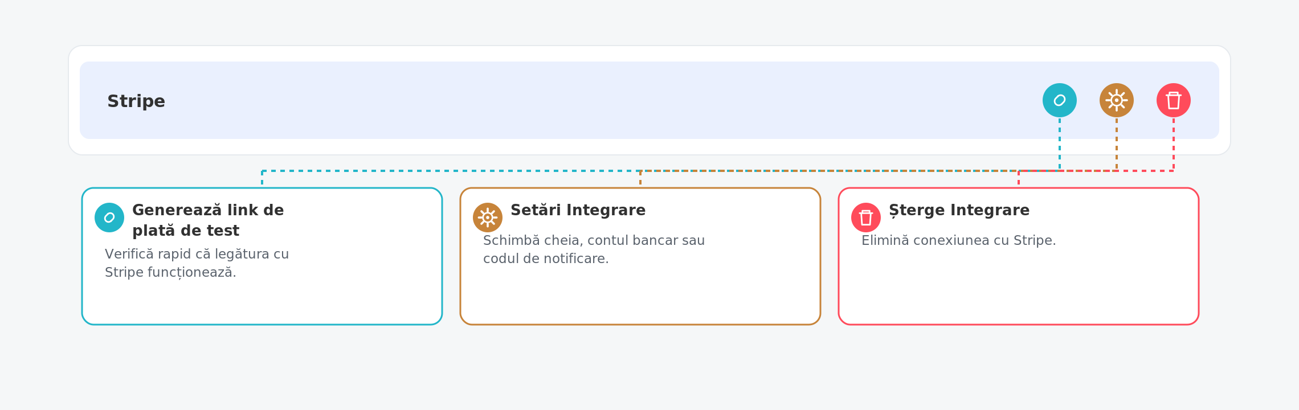Click the link icon inside the Generează card
Screen dimensions: 1299x410
[x=109, y=218]
